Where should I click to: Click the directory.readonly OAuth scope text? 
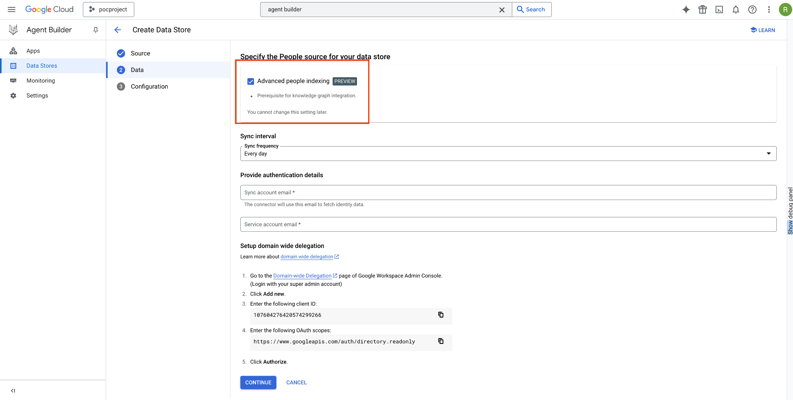334,342
